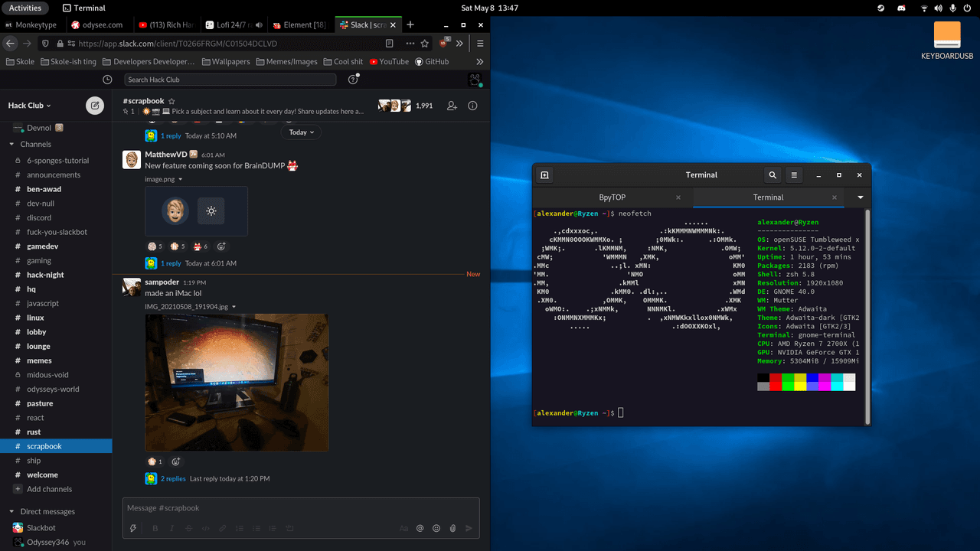
Task: Toggle strikethrough formatting in composer
Action: [x=189, y=528]
